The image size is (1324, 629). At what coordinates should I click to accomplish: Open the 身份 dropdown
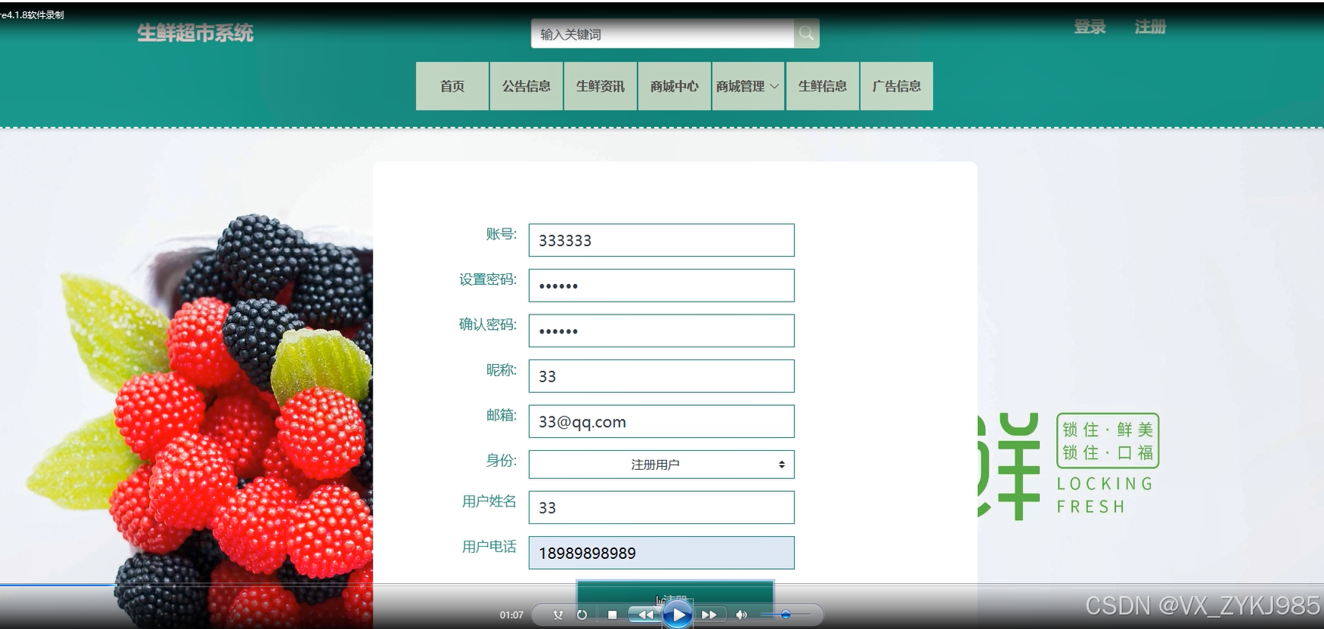(662, 465)
